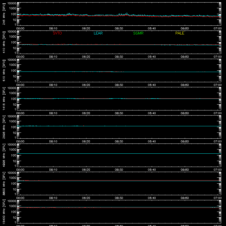The height and width of the screenshot is (226, 226).
Task: Click 10000 tick label on 410 MHz plot
Action: (x=12, y=32)
